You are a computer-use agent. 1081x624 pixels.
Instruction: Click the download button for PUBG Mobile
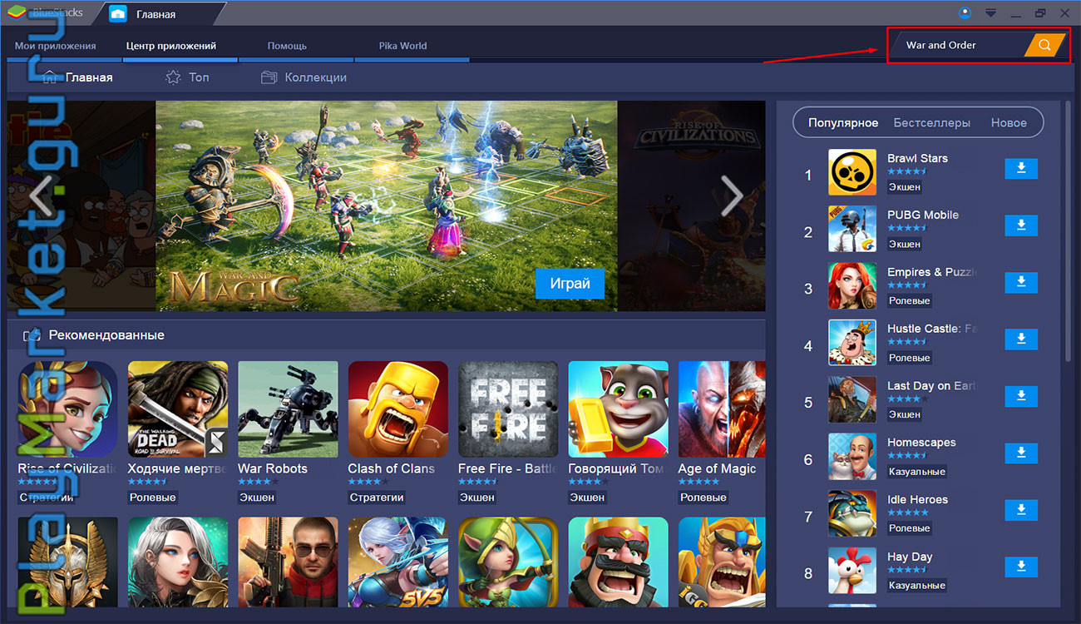1021,225
